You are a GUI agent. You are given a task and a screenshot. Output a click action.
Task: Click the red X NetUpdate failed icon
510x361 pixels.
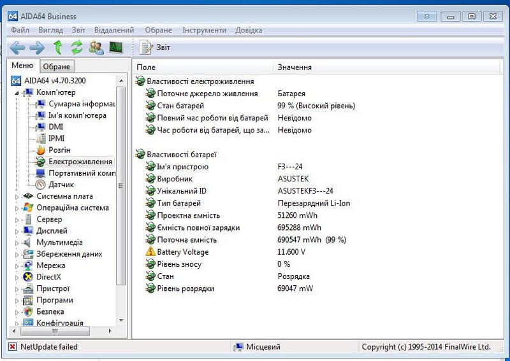pos(12,347)
